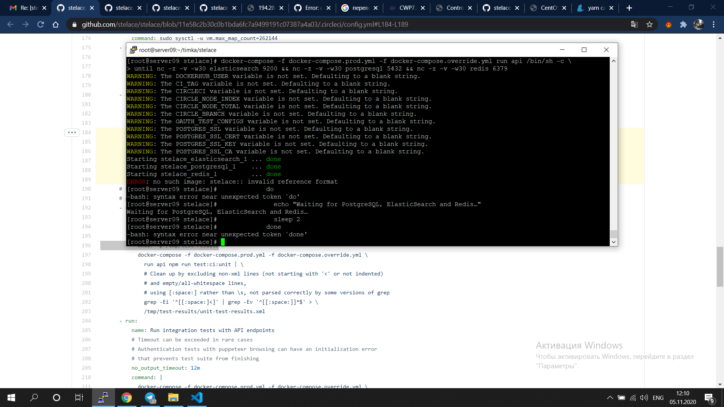Toggle the bookmark star for this page
The width and height of the screenshot is (724, 407).
(x=649, y=24)
